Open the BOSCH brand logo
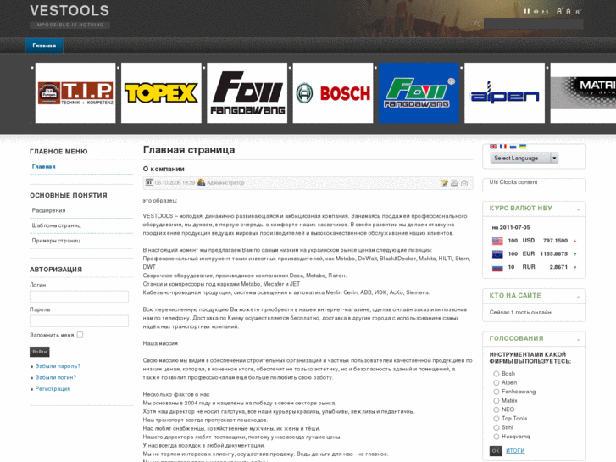This screenshot has width=616, height=462. [333, 92]
